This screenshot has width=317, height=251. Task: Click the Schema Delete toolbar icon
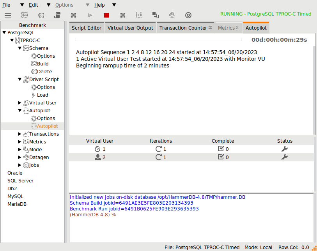(41, 15)
